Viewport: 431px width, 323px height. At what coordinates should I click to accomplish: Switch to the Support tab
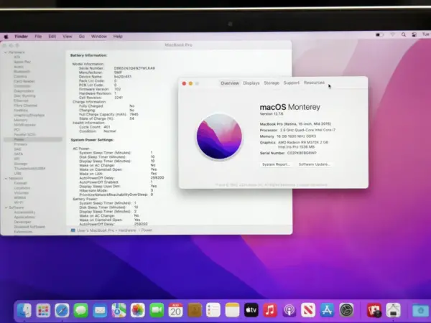(x=292, y=83)
